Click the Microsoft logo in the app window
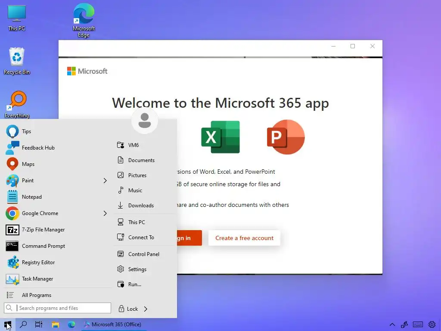The image size is (441, 331). pos(87,71)
